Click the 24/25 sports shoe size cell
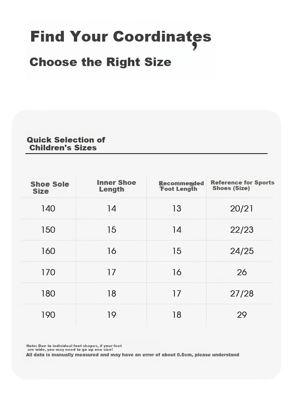 pos(241,251)
